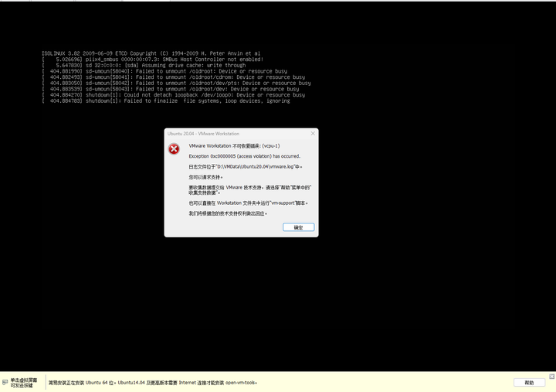The width and height of the screenshot is (556, 392).
Task: Click the 帮助 button in bottom bar
Action: click(529, 383)
